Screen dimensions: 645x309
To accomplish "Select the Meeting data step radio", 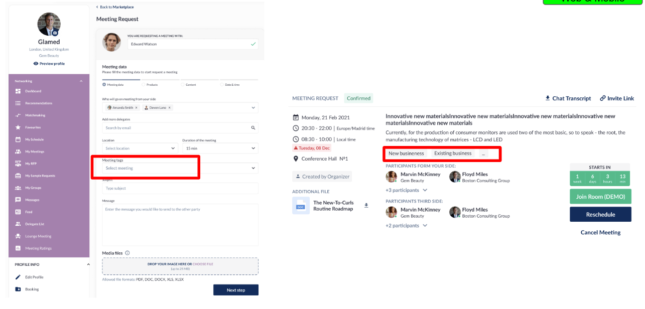I will [104, 85].
